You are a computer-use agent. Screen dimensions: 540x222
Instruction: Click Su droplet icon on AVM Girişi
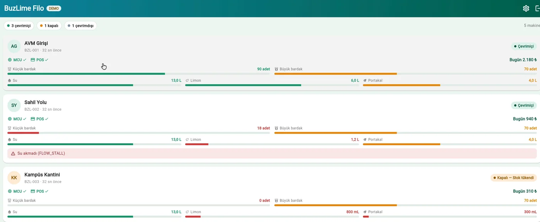coord(10,80)
